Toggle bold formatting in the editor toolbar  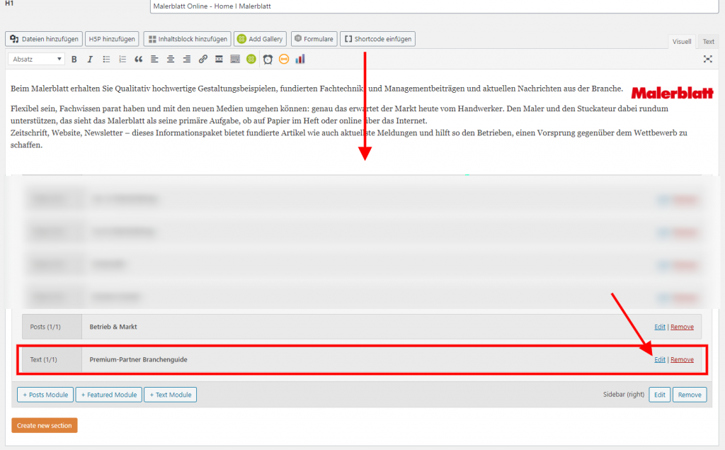[x=74, y=60]
